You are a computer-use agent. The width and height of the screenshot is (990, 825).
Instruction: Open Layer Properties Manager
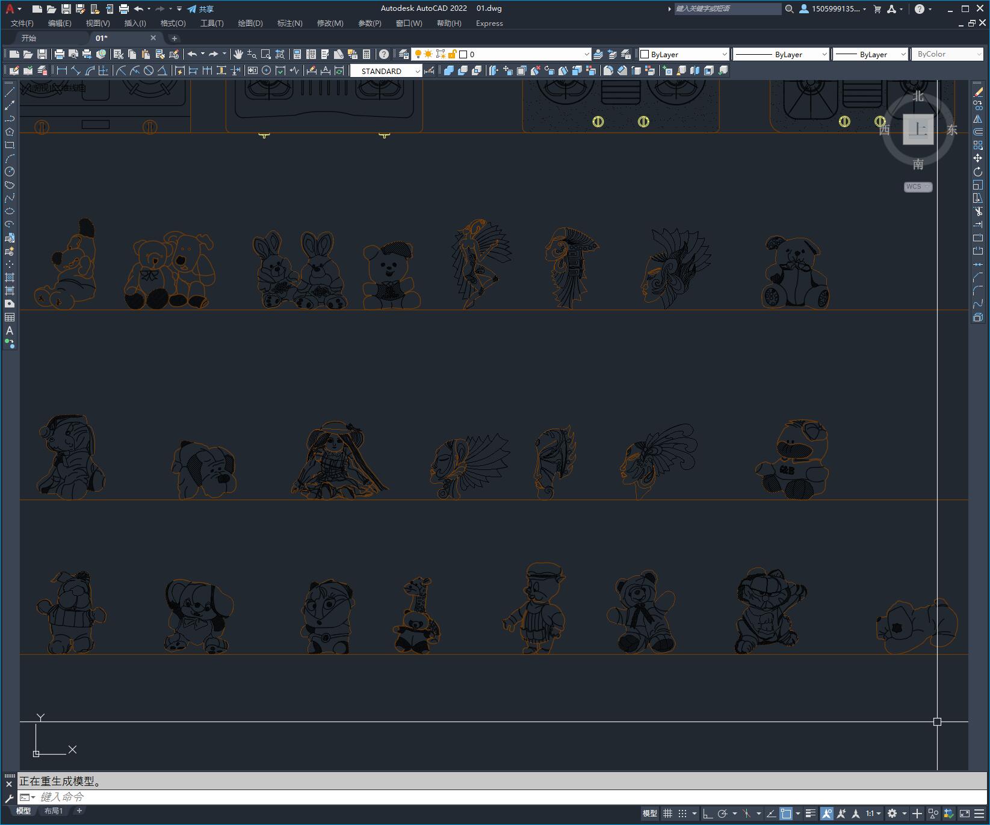(x=404, y=54)
